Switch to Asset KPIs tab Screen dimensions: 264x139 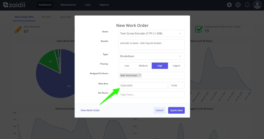pyautogui.click(x=65, y=17)
